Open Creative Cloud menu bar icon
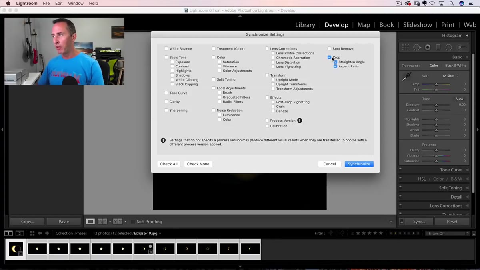 [x=408, y=3]
